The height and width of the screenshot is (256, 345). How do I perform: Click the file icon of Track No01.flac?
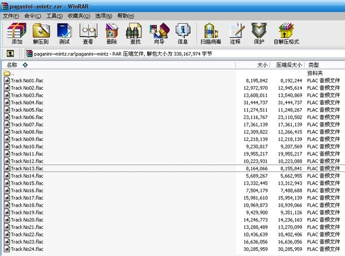pos(7,81)
